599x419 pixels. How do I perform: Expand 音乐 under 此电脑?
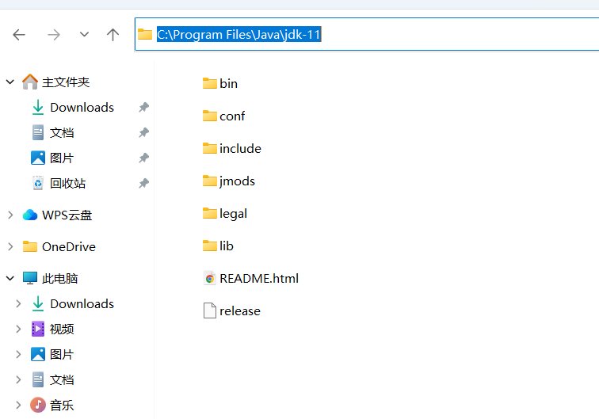18,405
